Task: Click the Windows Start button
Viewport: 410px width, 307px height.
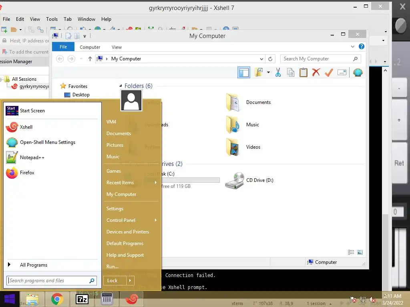Action: [x=10, y=299]
